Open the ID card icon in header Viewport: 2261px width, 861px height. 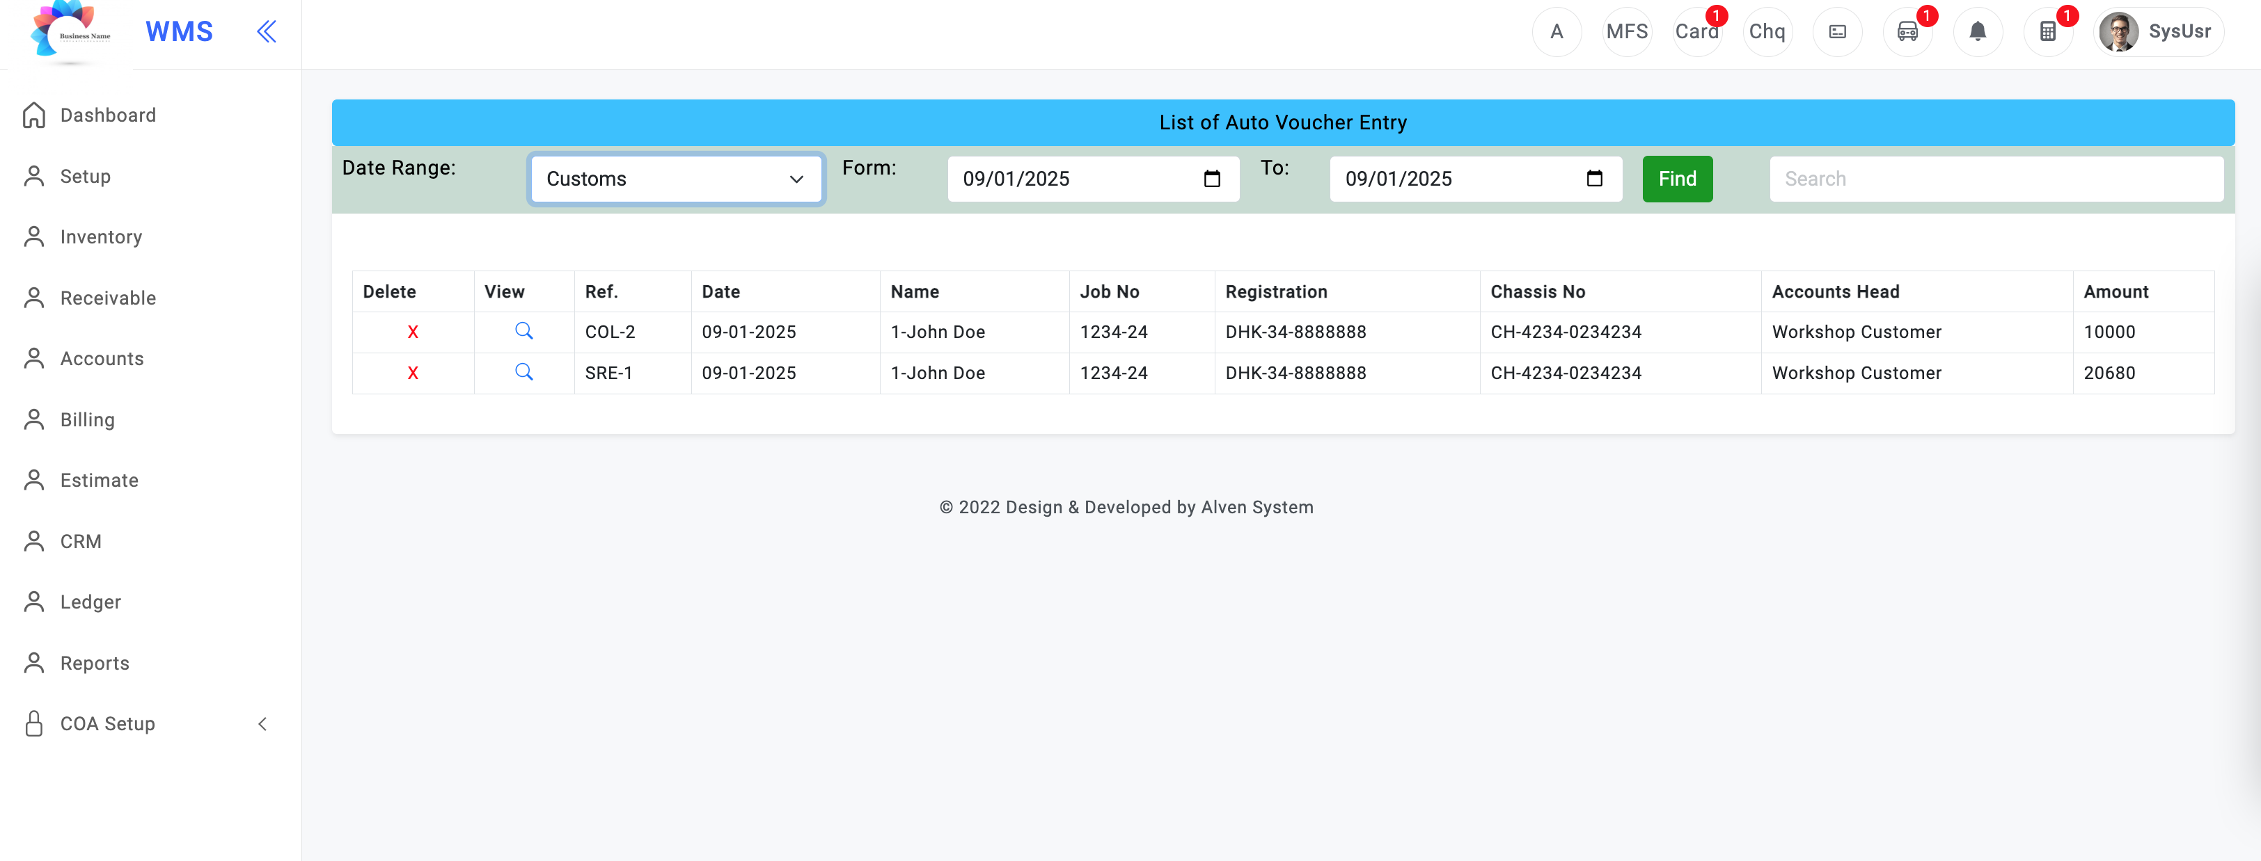pos(1837,31)
